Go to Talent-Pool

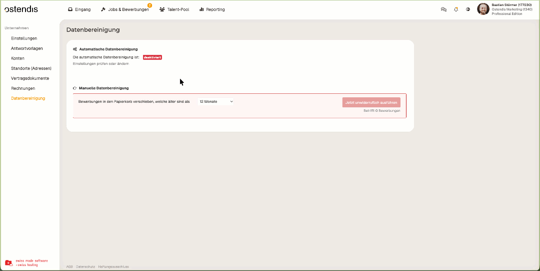click(174, 9)
